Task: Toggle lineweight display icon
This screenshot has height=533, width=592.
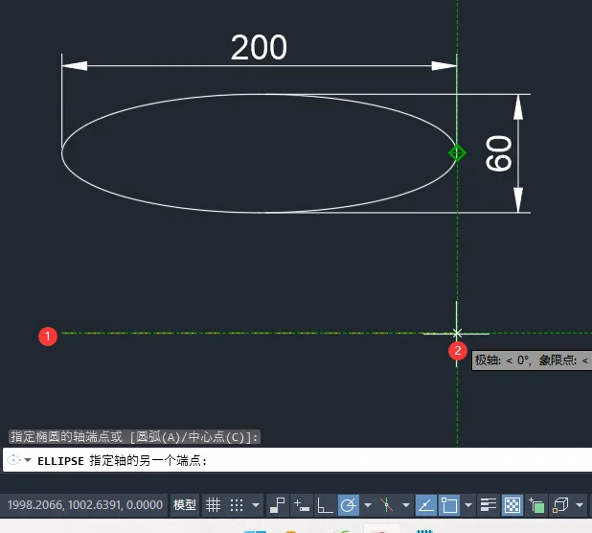Action: click(489, 505)
